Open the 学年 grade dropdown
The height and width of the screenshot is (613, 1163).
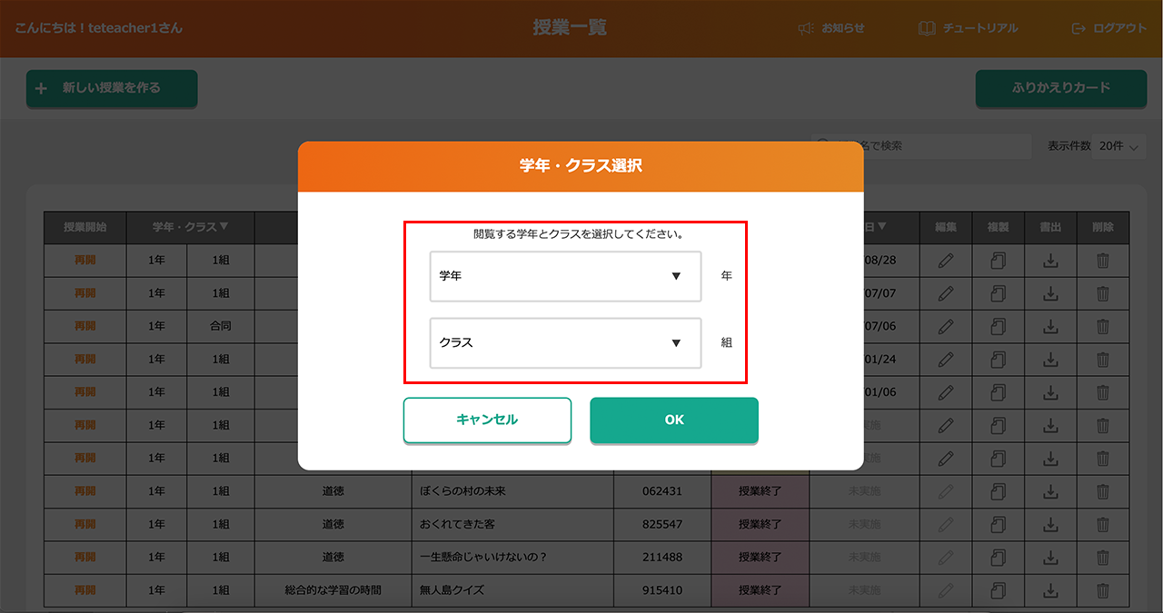pos(565,276)
